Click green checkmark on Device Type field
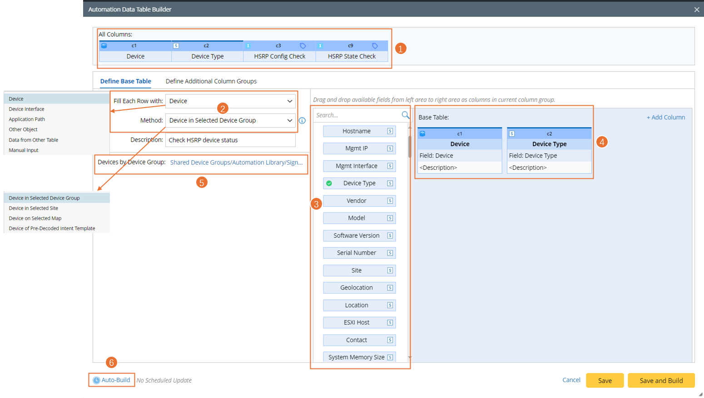The height and width of the screenshot is (398, 704). (x=329, y=183)
